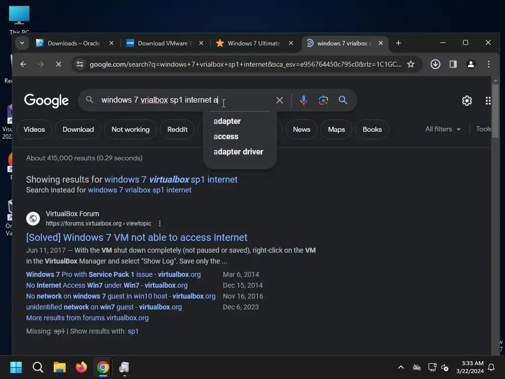The height and width of the screenshot is (379, 505).
Task: Open taskbar Search
Action: tap(37, 367)
